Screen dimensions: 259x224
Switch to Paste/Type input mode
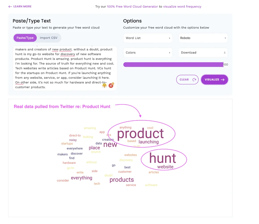(x=25, y=38)
